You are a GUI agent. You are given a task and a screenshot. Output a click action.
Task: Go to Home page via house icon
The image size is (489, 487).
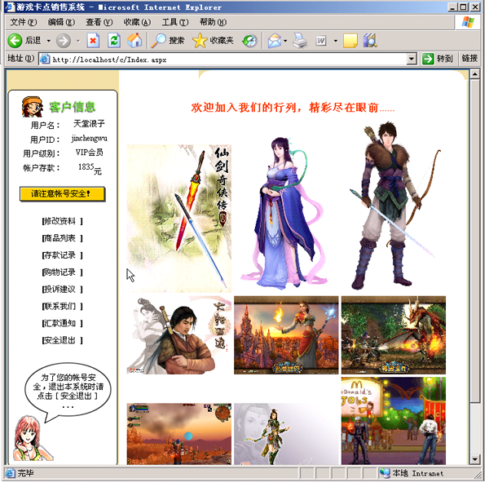click(134, 41)
